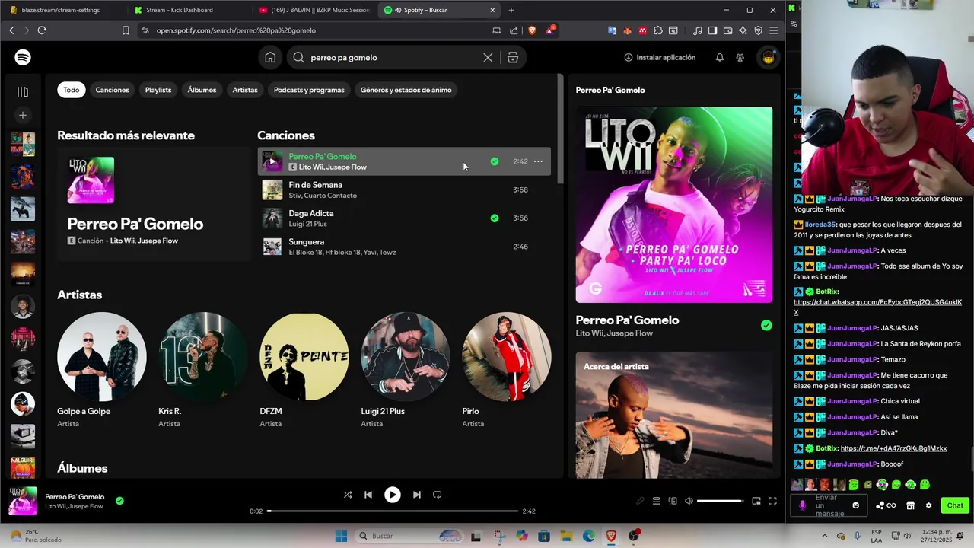Clear the search text with X icon
This screenshot has width=974, height=548.
[x=488, y=58]
